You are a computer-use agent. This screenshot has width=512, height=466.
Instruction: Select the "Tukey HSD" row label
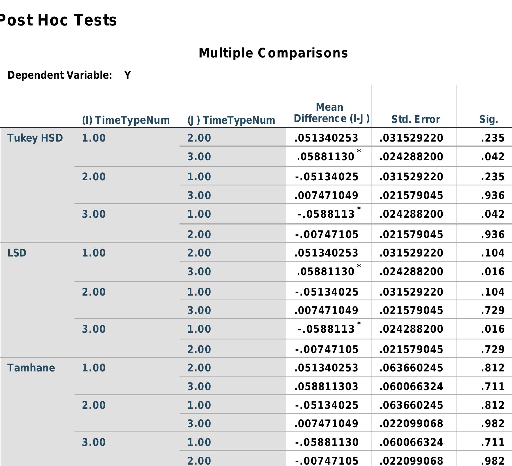point(35,138)
